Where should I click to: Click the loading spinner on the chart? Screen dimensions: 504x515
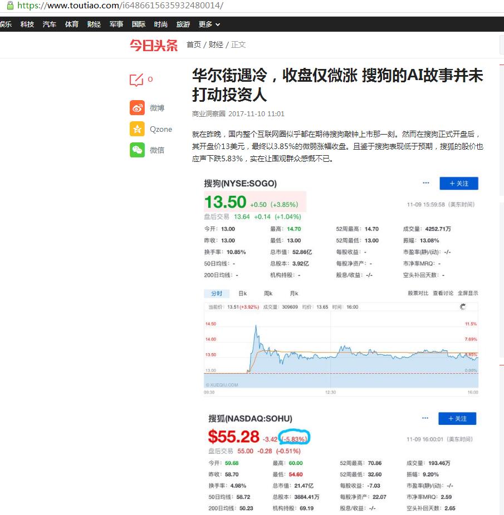pos(462,306)
